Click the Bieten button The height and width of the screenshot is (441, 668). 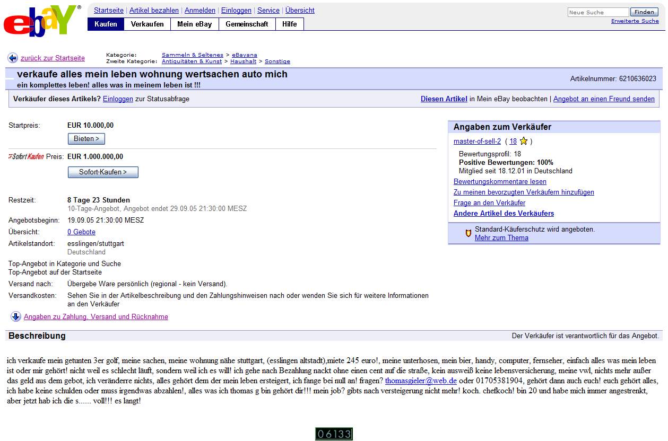[86, 139]
